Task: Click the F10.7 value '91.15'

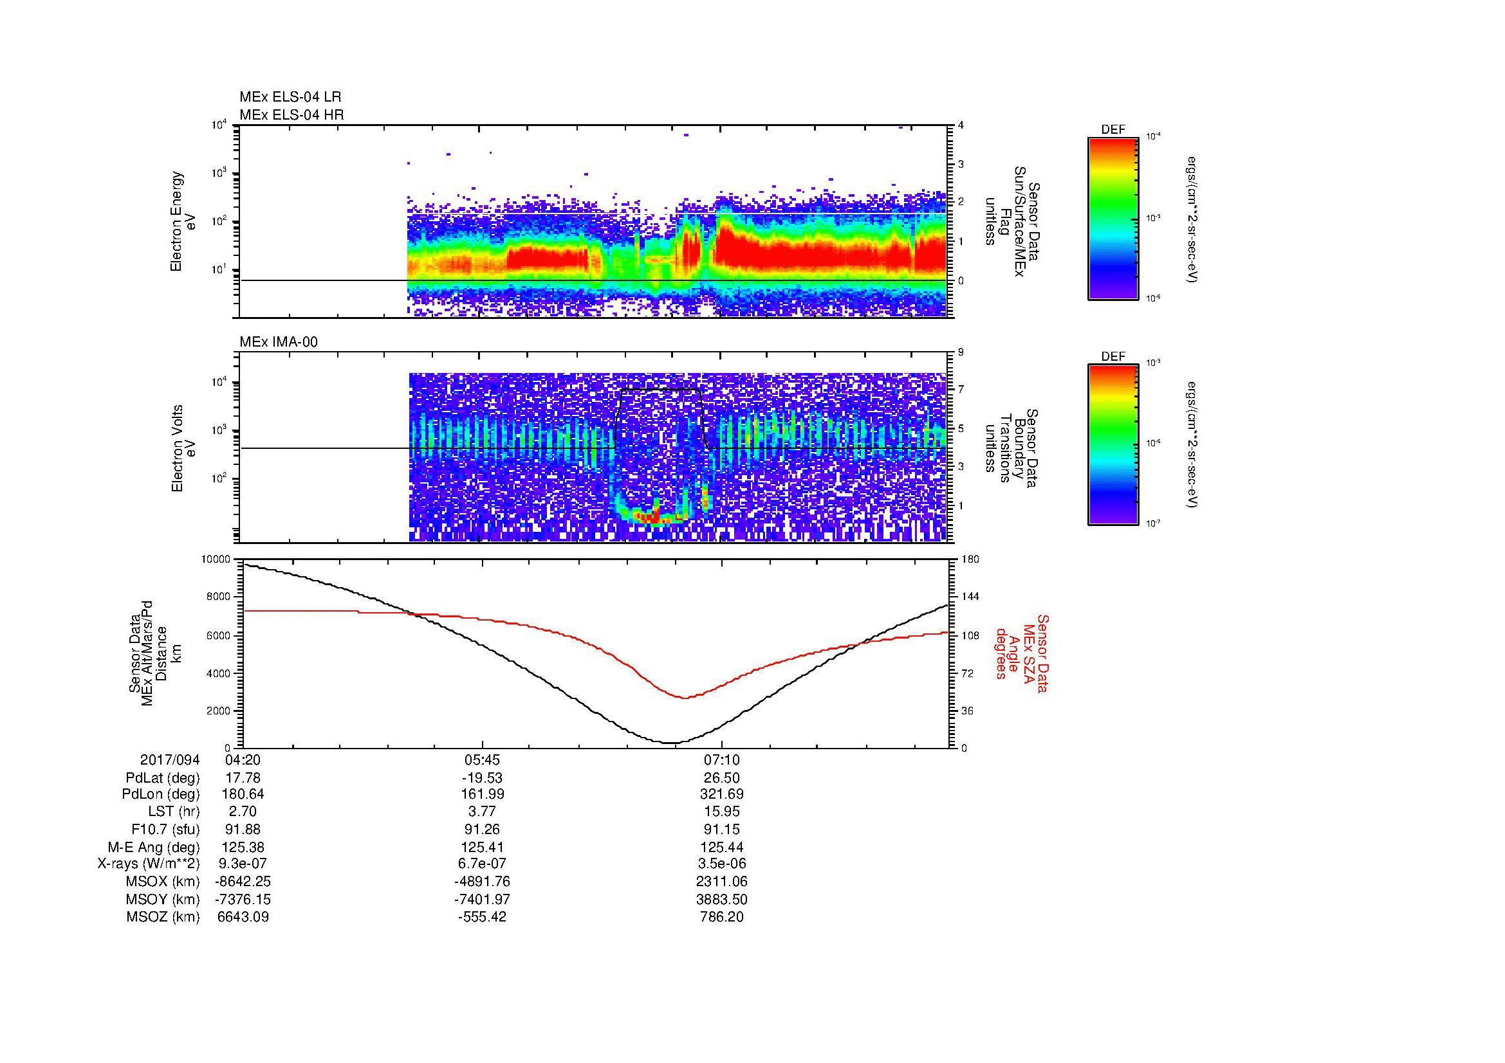Action: 722,829
